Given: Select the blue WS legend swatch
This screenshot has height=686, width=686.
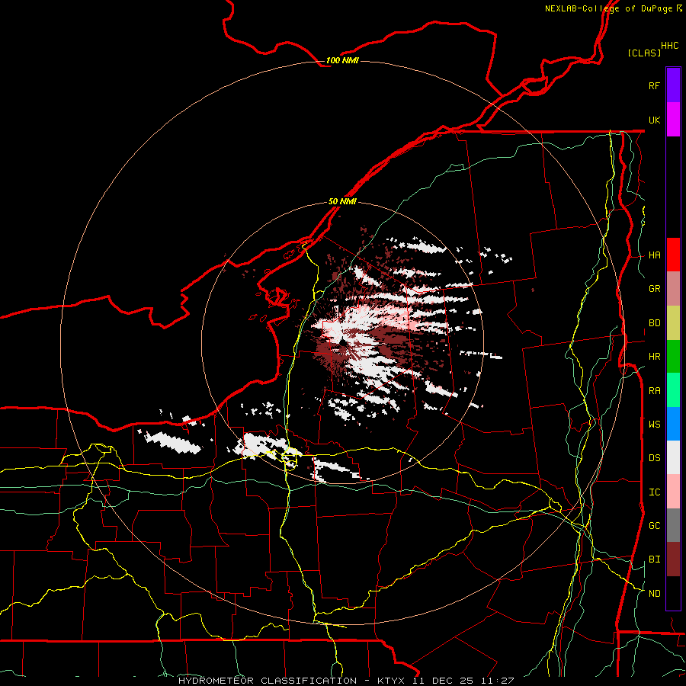Looking at the screenshot, I should (673, 424).
